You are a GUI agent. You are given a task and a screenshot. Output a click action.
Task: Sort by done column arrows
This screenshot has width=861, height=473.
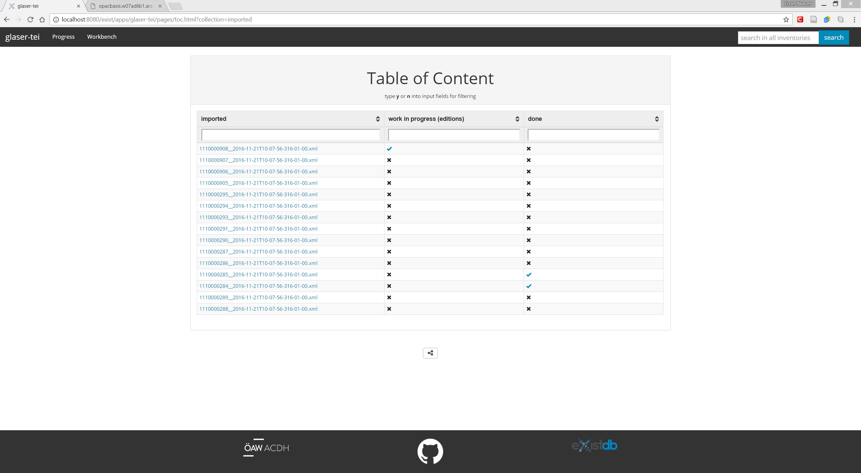click(x=656, y=119)
